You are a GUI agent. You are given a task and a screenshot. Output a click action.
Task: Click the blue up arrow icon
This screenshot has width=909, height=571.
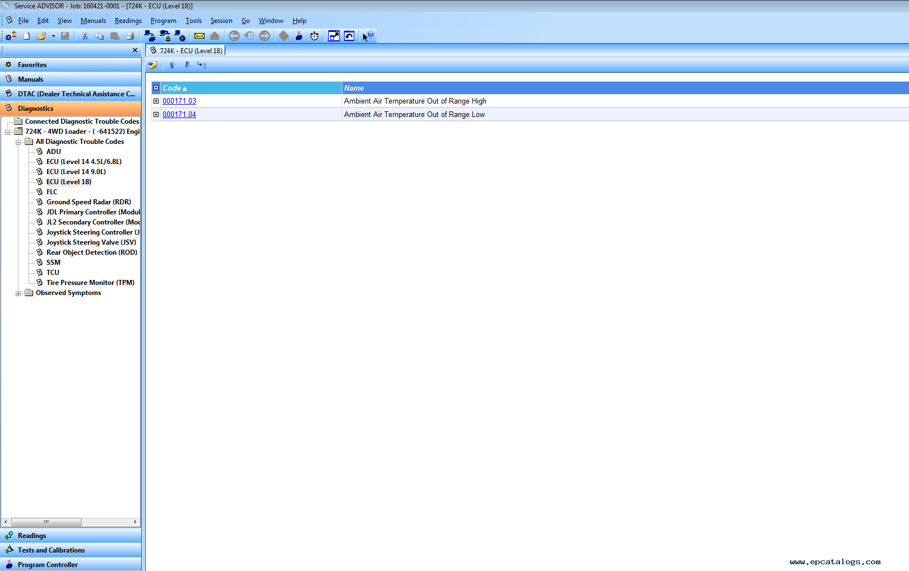172,65
